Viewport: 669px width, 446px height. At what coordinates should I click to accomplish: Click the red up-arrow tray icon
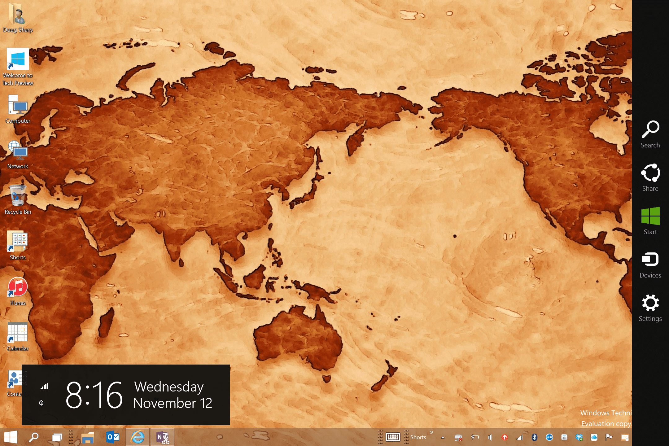point(505,437)
